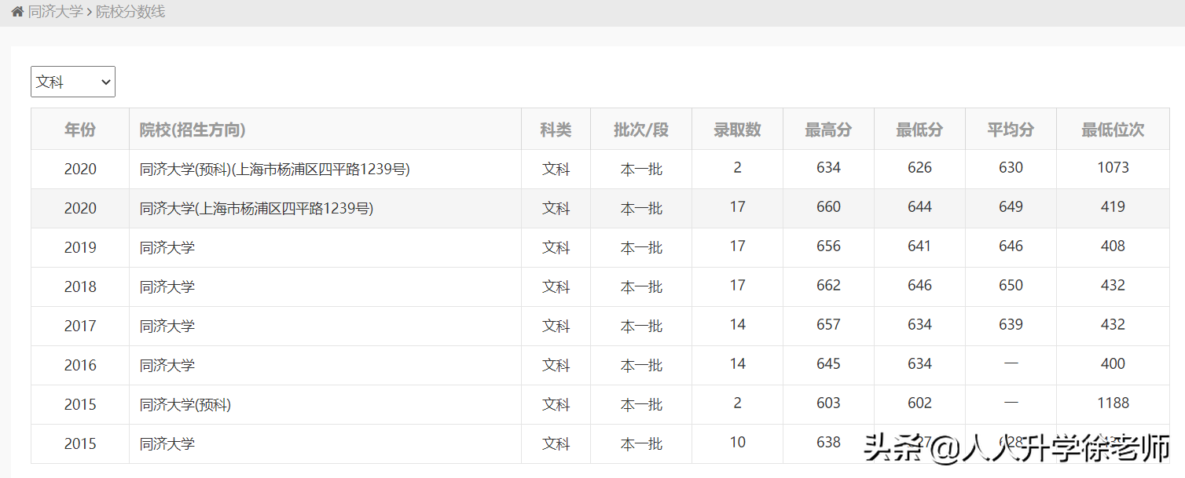Click the 2017 row's 最低位次 value 432

(x=1113, y=324)
